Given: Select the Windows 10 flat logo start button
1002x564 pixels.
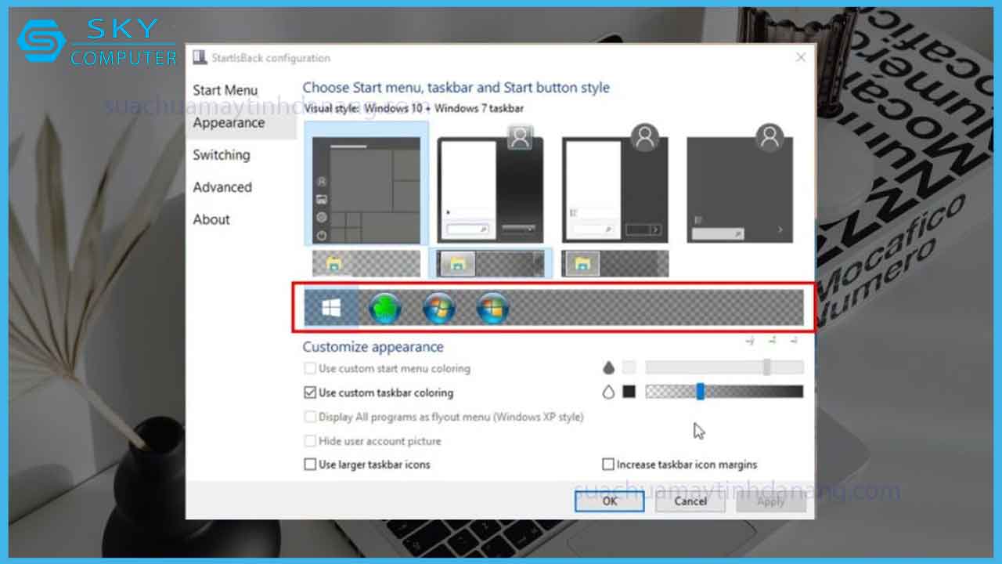Looking at the screenshot, I should 331,308.
